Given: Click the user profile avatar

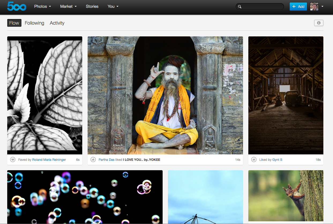Looking at the screenshot, I should [314, 6].
